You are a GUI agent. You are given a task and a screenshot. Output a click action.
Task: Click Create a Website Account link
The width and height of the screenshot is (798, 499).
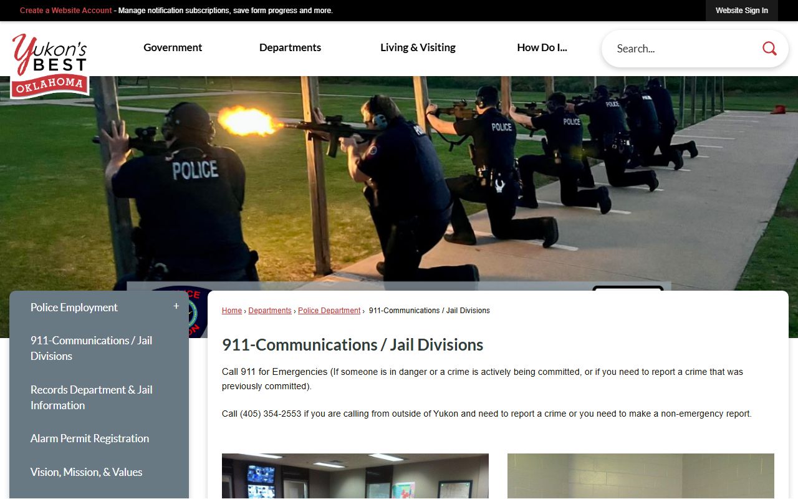point(66,11)
